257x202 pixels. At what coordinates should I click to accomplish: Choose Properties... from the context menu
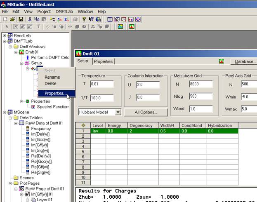(54, 93)
